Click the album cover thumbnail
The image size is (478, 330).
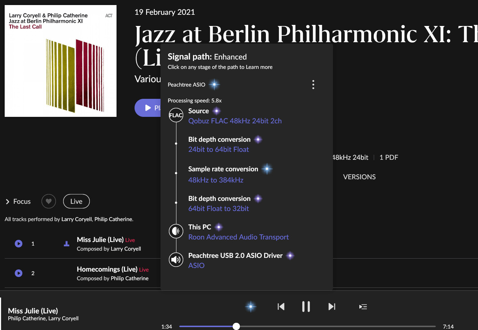pos(61,61)
